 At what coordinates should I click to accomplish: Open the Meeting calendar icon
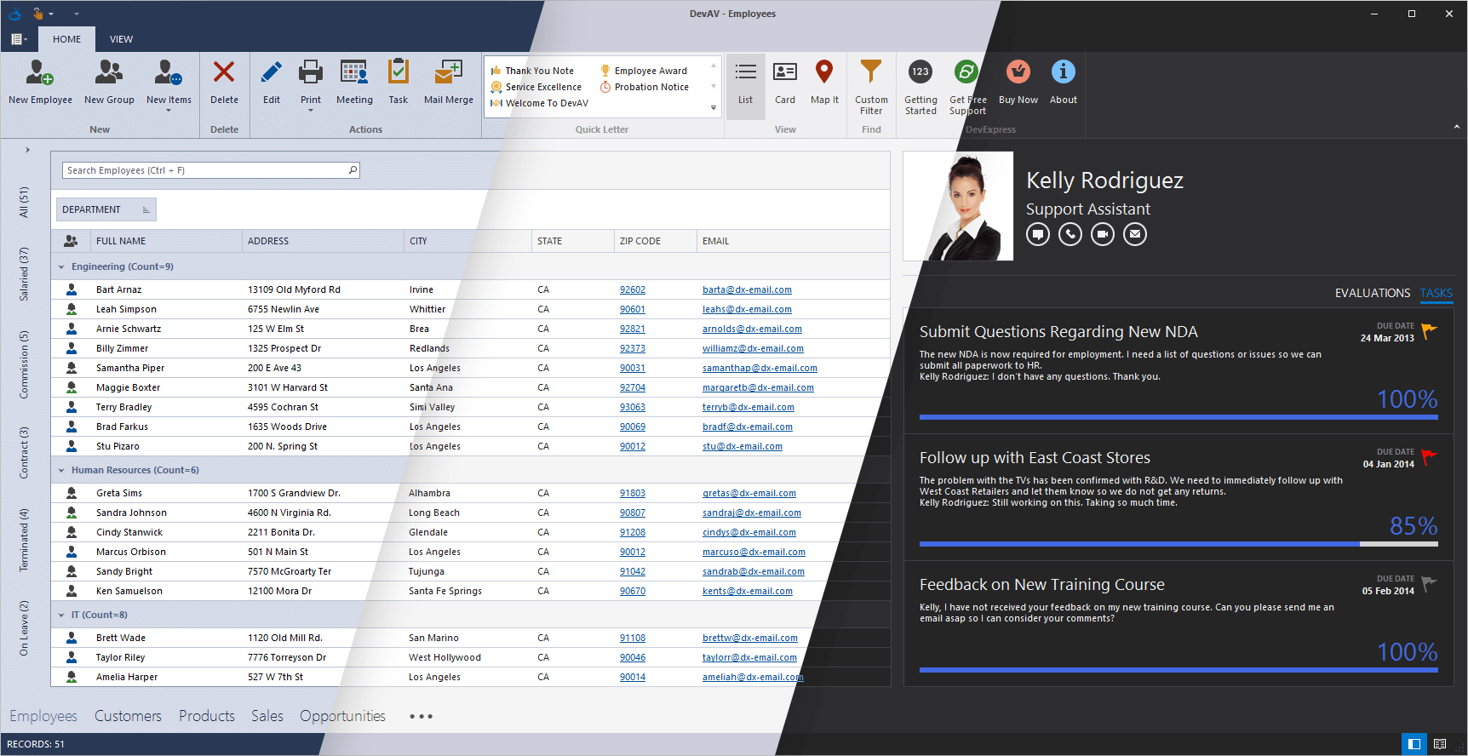[x=354, y=72]
